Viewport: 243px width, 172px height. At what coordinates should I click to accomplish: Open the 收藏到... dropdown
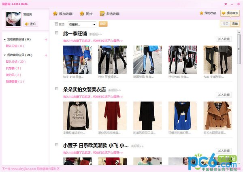pos(82,24)
